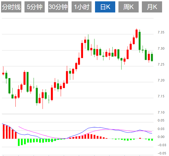
Task: Click the -0.03 MACD axis label
Action: 162,145
